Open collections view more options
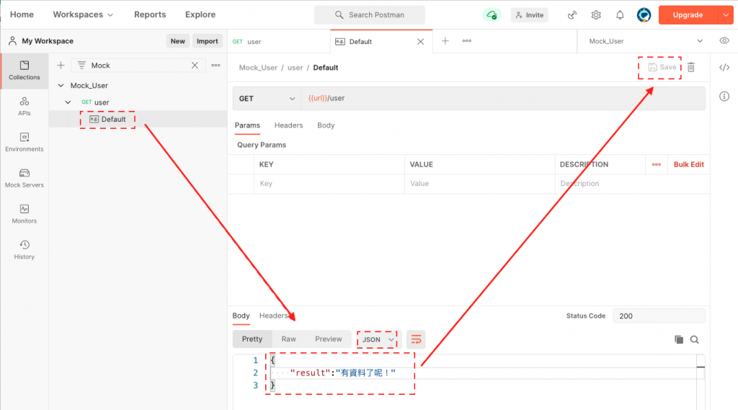Screen dimensions: 738x410 pos(215,66)
